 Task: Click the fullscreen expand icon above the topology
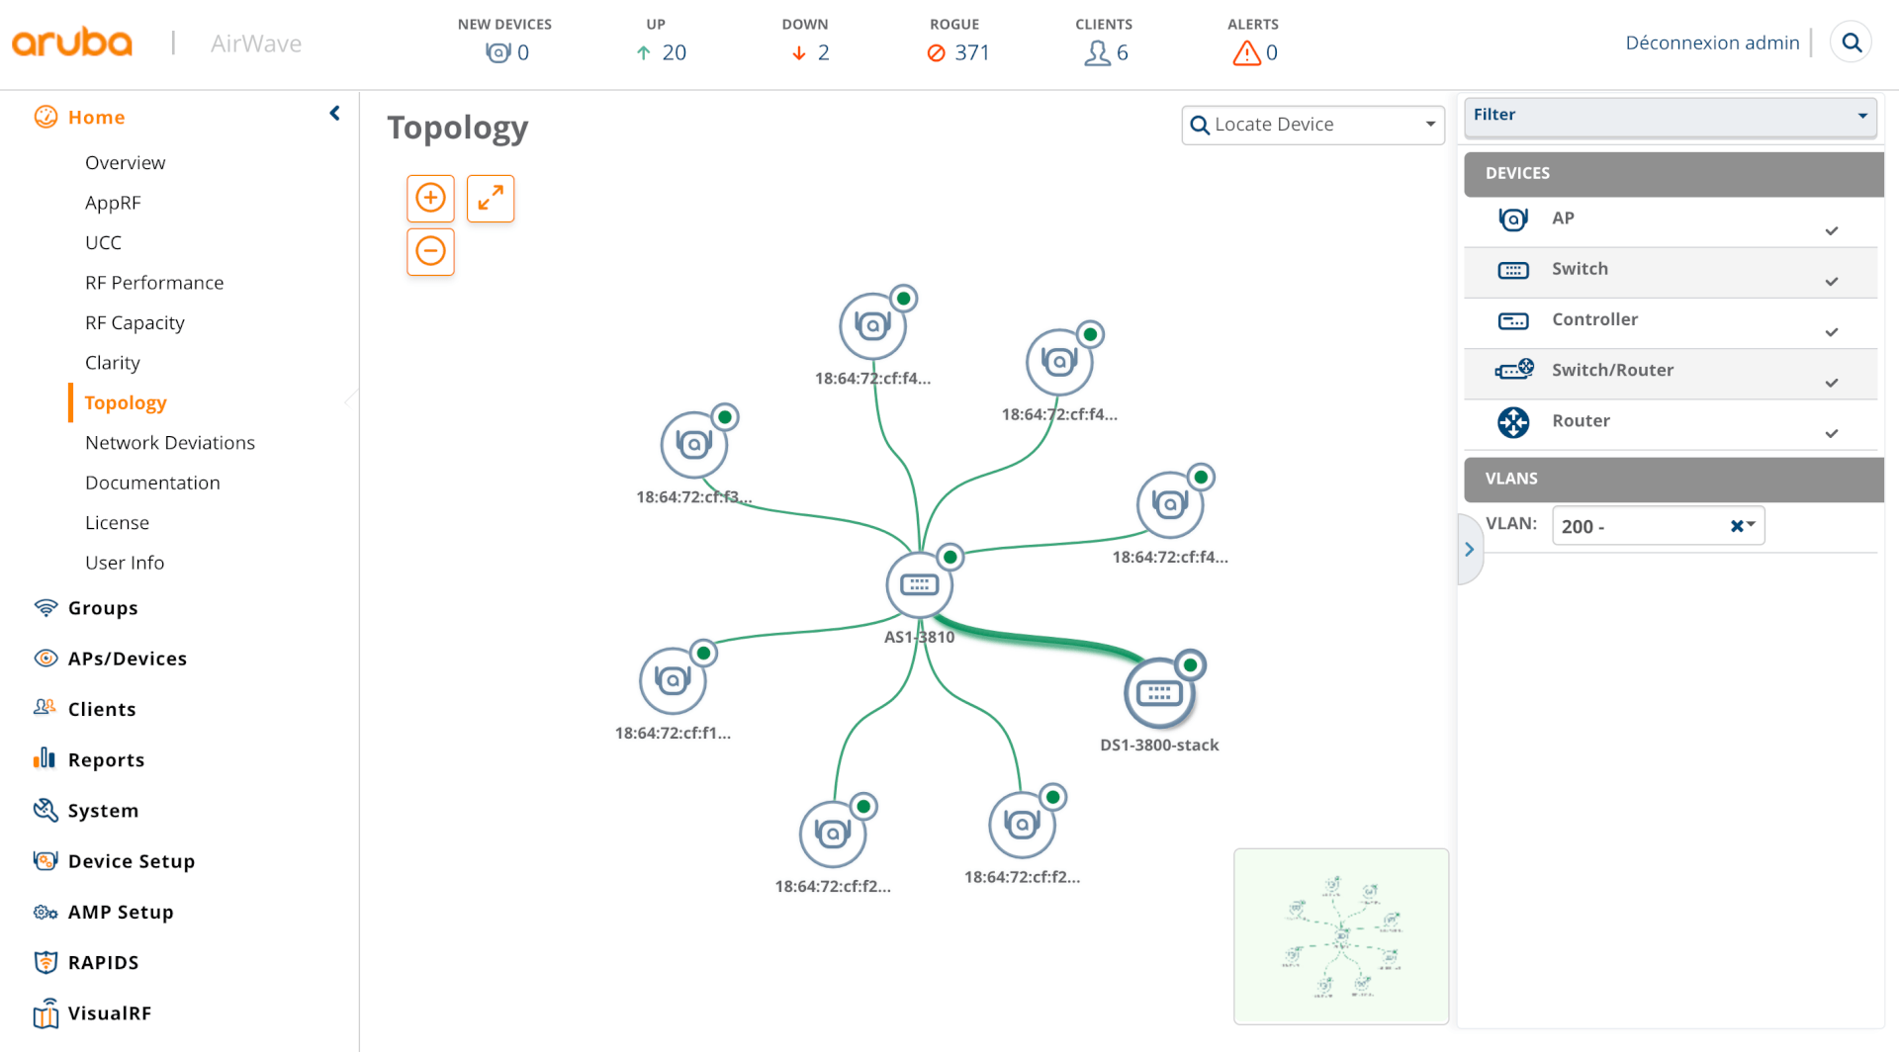[490, 198]
